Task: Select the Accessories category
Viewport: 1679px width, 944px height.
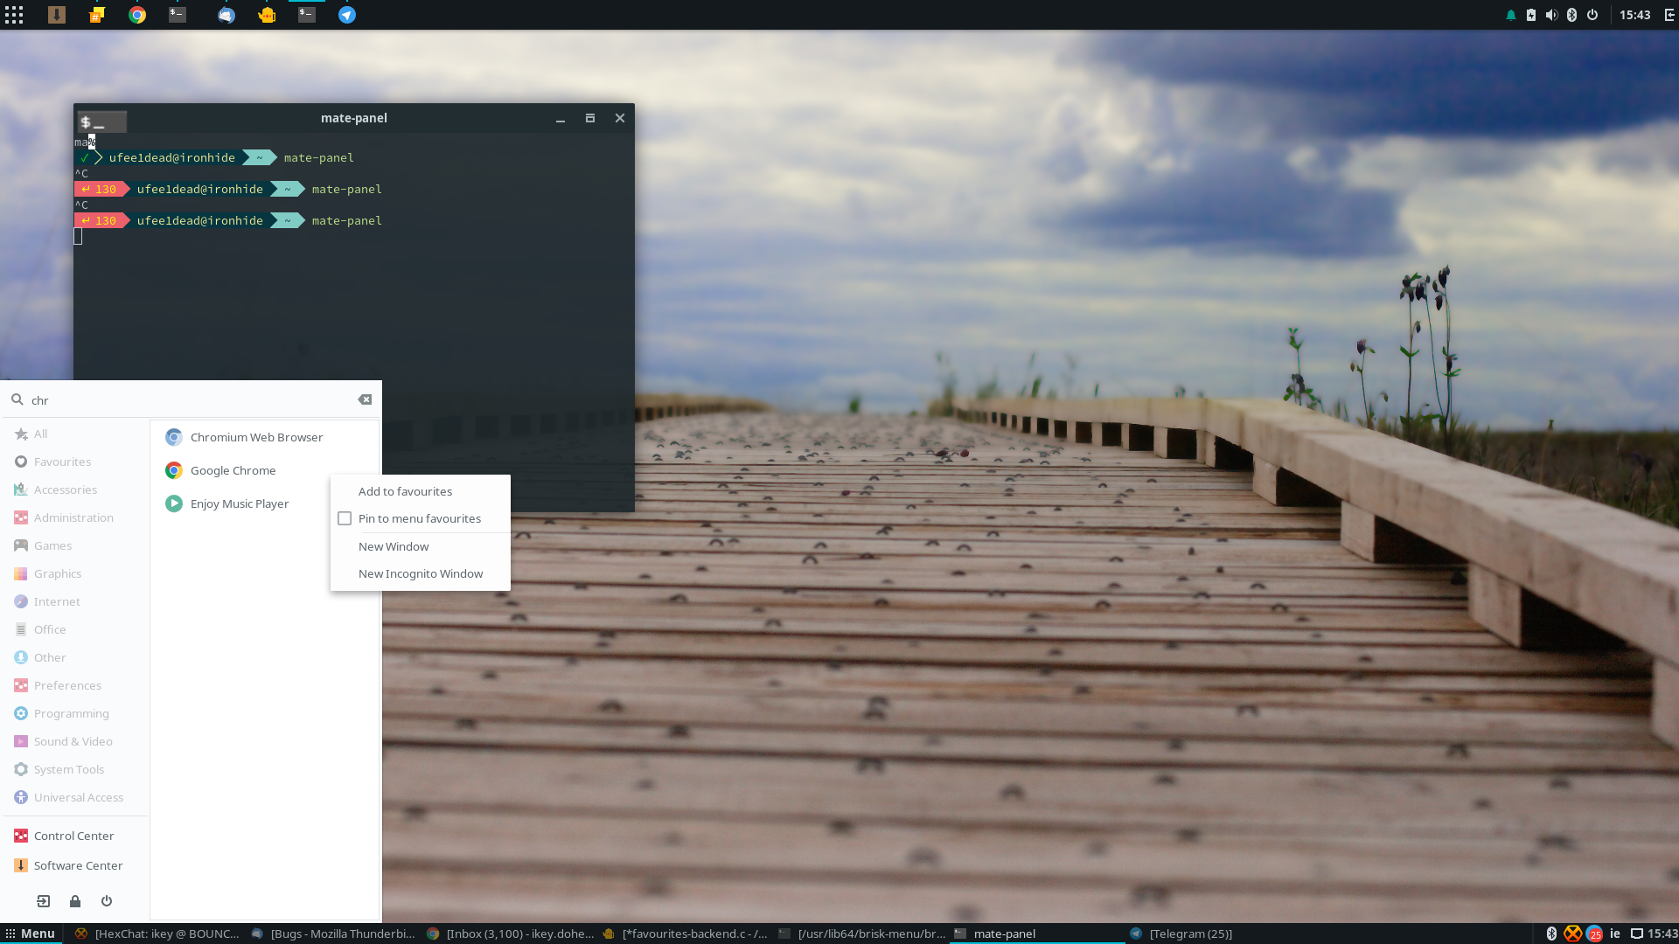Action: tap(77, 489)
